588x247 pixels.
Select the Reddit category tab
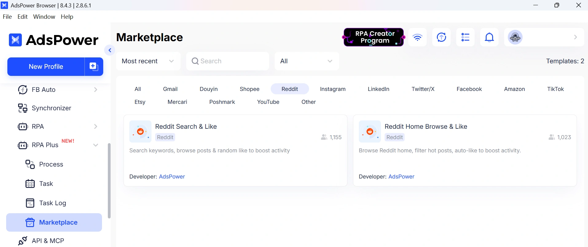click(x=290, y=89)
